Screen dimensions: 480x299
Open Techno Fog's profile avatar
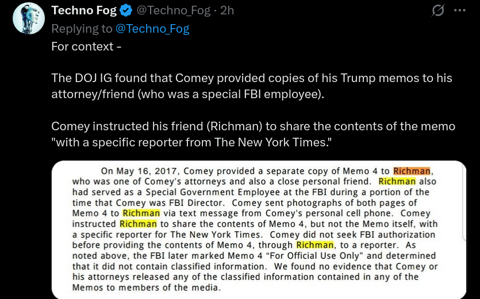click(29, 18)
